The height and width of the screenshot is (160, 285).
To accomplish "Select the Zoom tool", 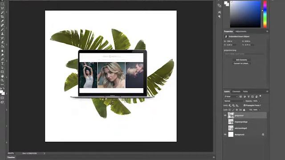I will (x=2, y=80).
